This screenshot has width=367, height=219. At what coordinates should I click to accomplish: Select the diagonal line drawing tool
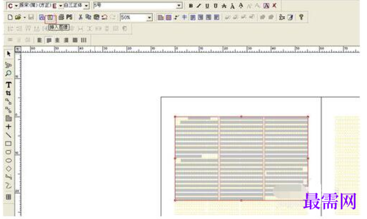[x=9, y=135]
